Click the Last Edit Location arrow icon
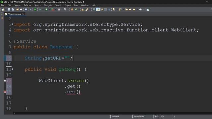The width and height of the screenshot is (212, 119). pos(127,10)
